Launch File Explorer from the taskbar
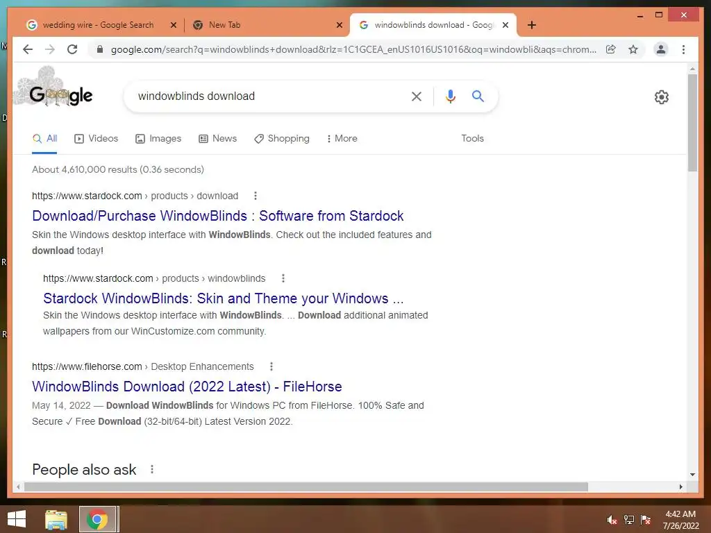This screenshot has width=711, height=533. coord(56,519)
